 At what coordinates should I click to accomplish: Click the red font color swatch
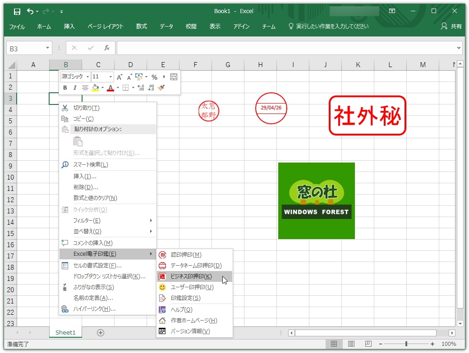[110, 90]
